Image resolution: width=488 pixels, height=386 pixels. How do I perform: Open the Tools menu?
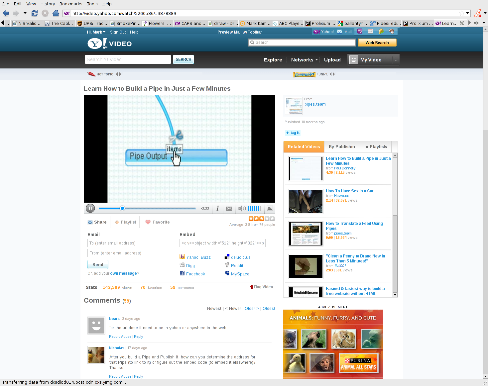(92, 4)
